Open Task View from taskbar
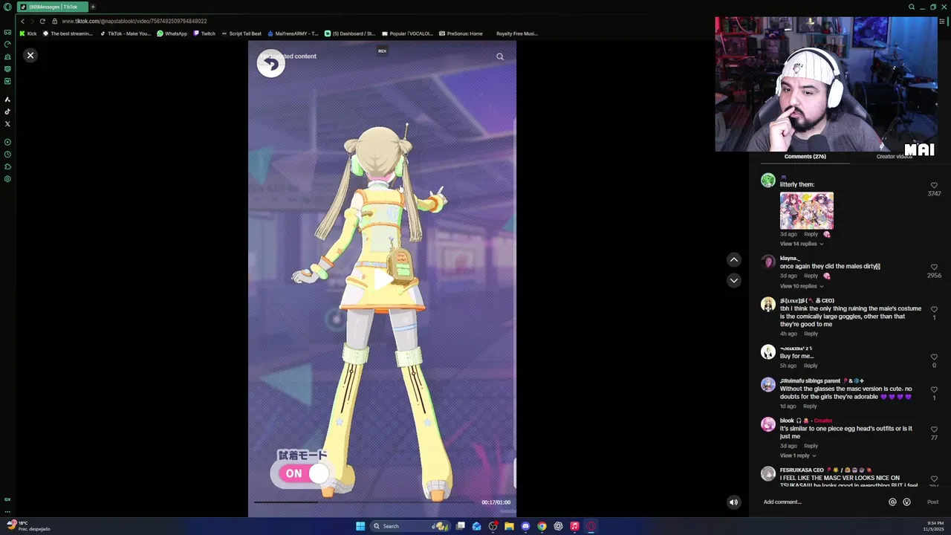Screen dimensions: 951x535 point(461,526)
